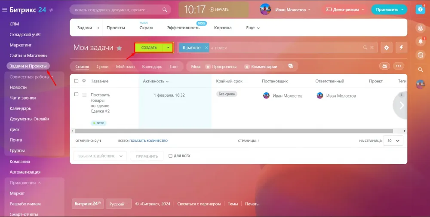Switch to the Календарь view tab

click(x=152, y=67)
